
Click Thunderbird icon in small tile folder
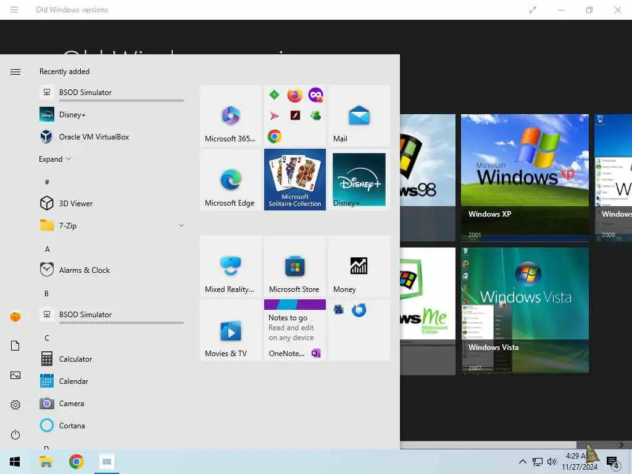pyautogui.click(x=359, y=310)
